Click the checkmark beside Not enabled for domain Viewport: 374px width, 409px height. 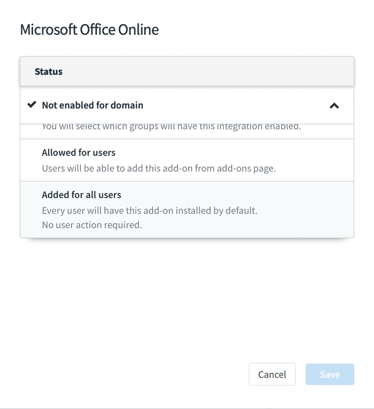32,104
